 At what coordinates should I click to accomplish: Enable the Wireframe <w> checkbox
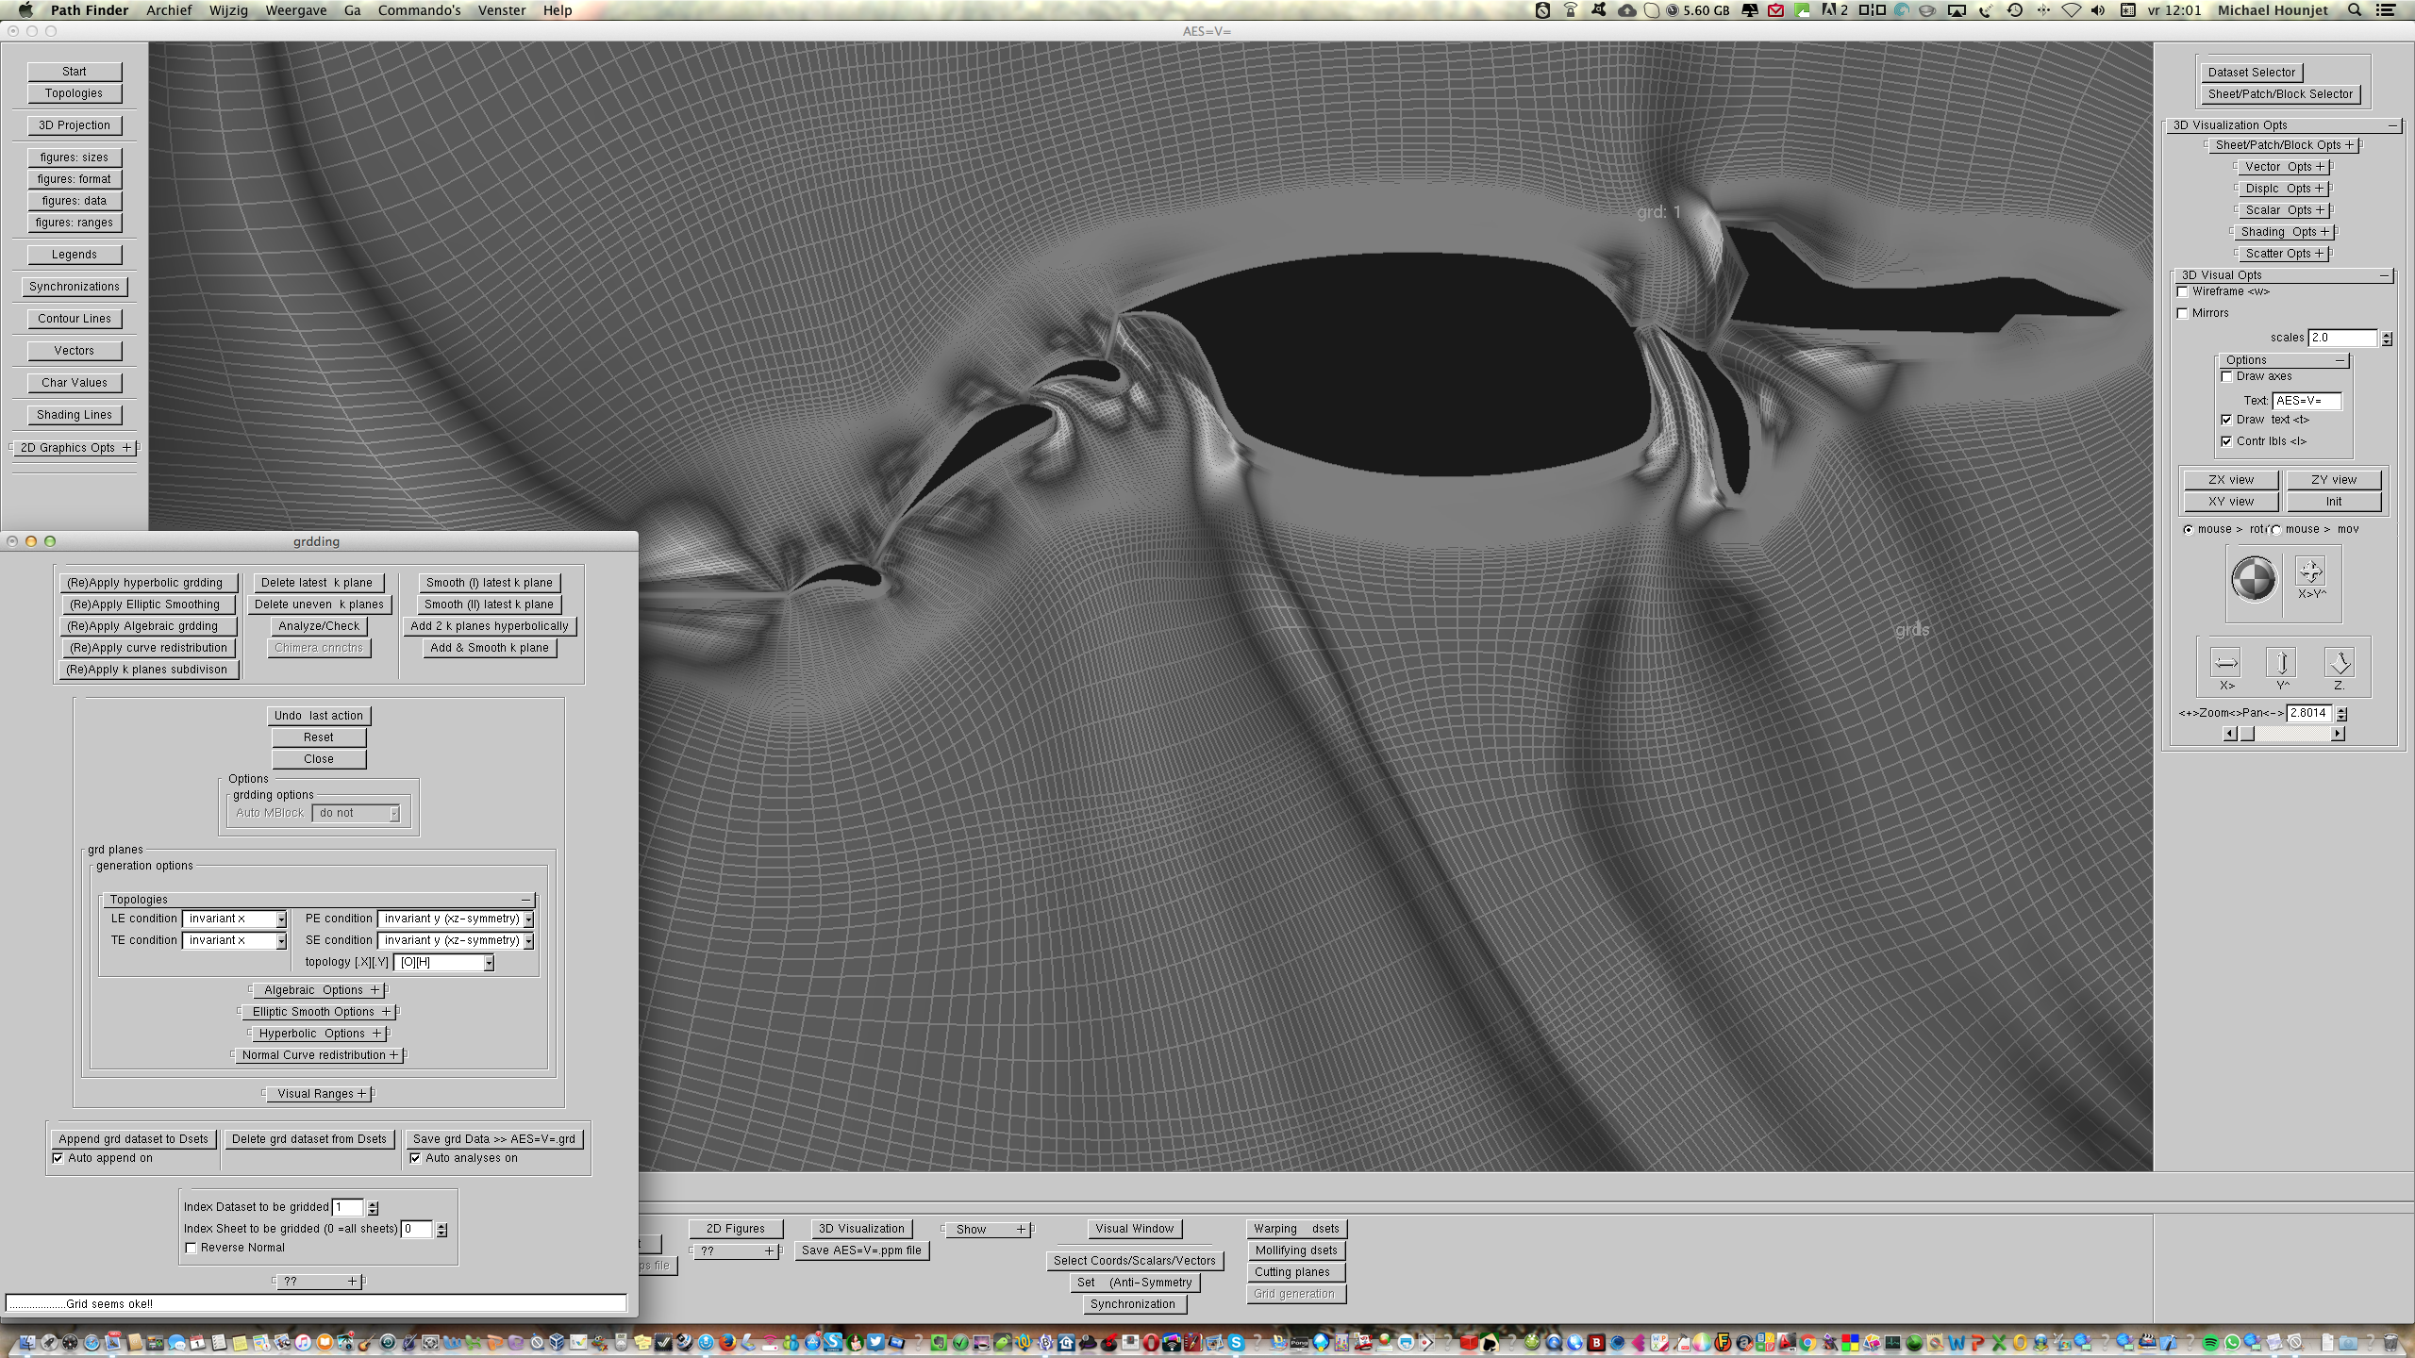(2183, 292)
